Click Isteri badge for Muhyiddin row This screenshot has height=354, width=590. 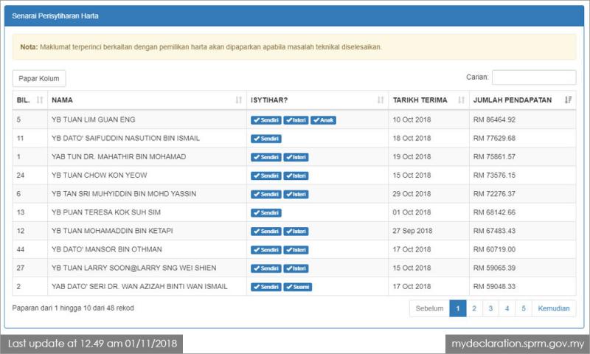pos(296,194)
